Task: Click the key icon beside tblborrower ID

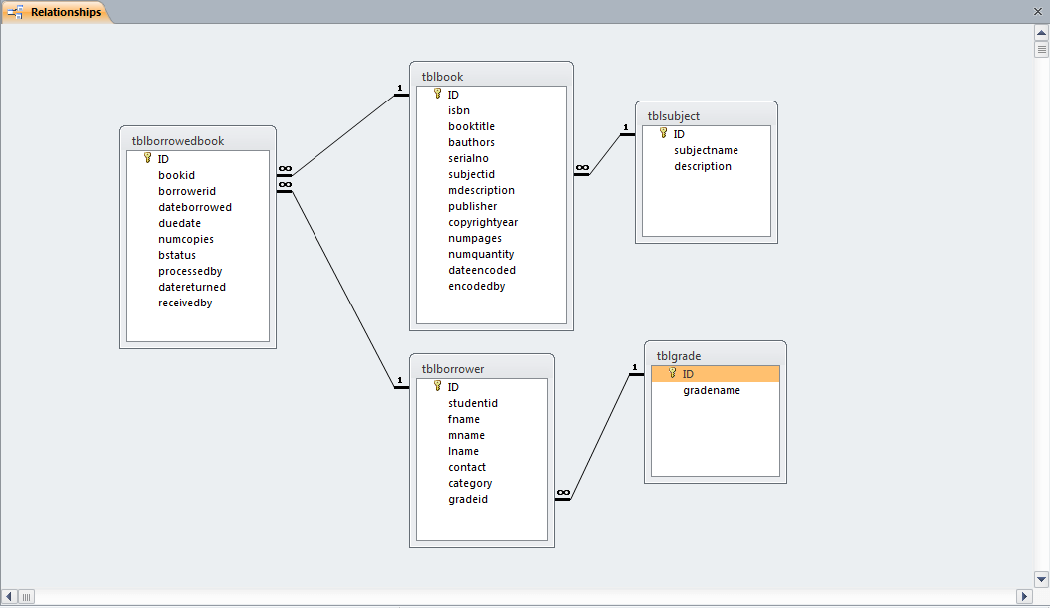Action: 437,386
